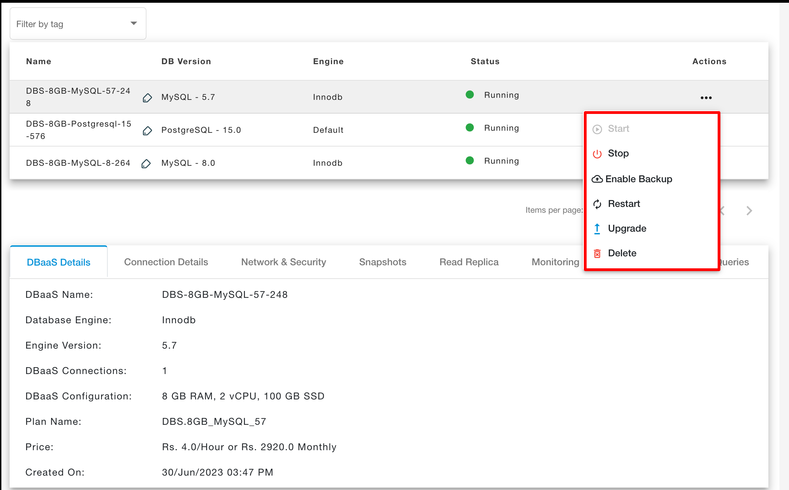Click Running status of MySQL 8.0 row

point(502,161)
